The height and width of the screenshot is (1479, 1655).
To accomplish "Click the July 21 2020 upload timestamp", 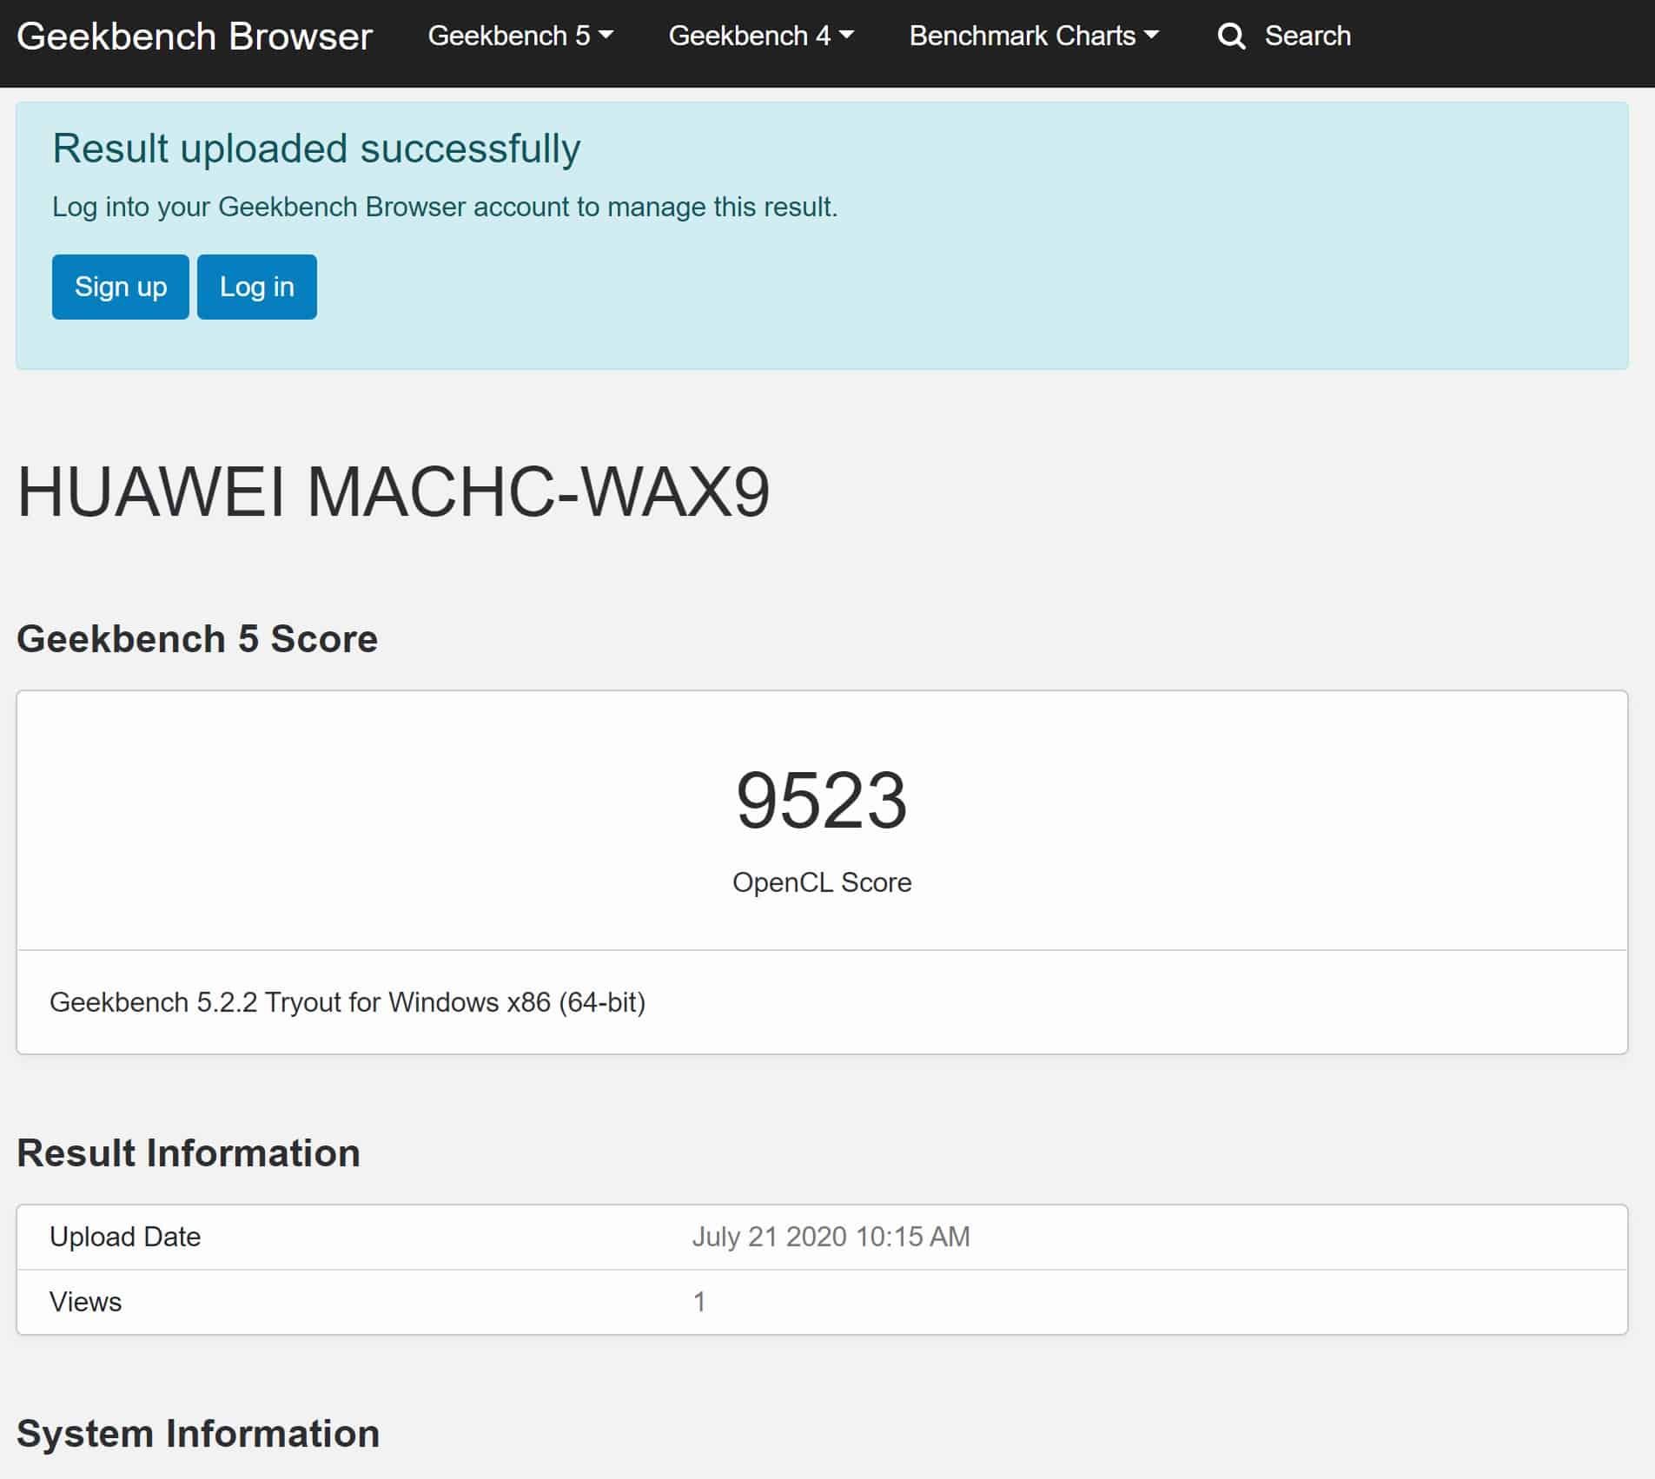I will (x=830, y=1237).
